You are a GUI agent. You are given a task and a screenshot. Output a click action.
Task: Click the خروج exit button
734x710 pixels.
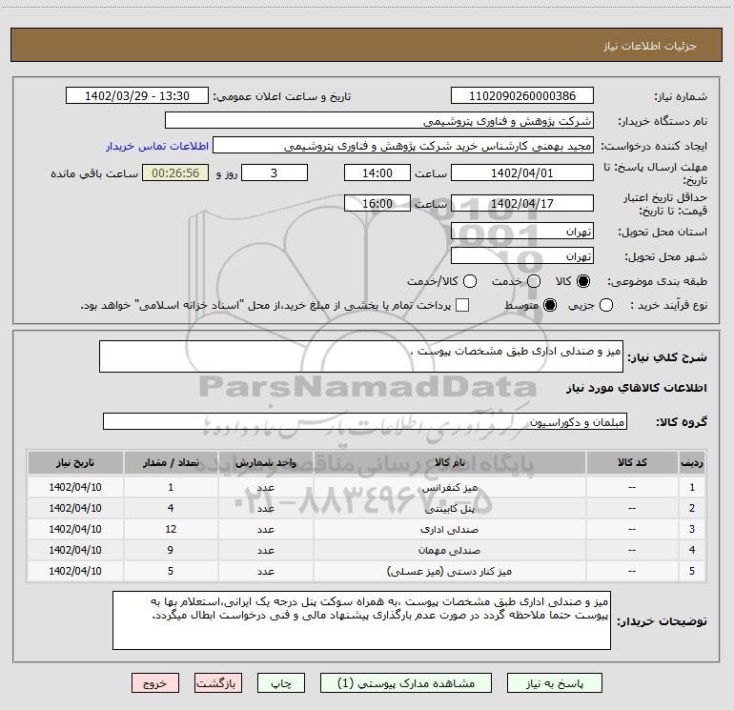click(x=155, y=683)
